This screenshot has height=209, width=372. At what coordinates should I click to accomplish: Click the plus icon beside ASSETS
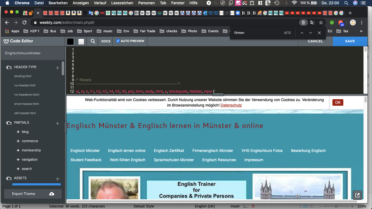(57, 179)
